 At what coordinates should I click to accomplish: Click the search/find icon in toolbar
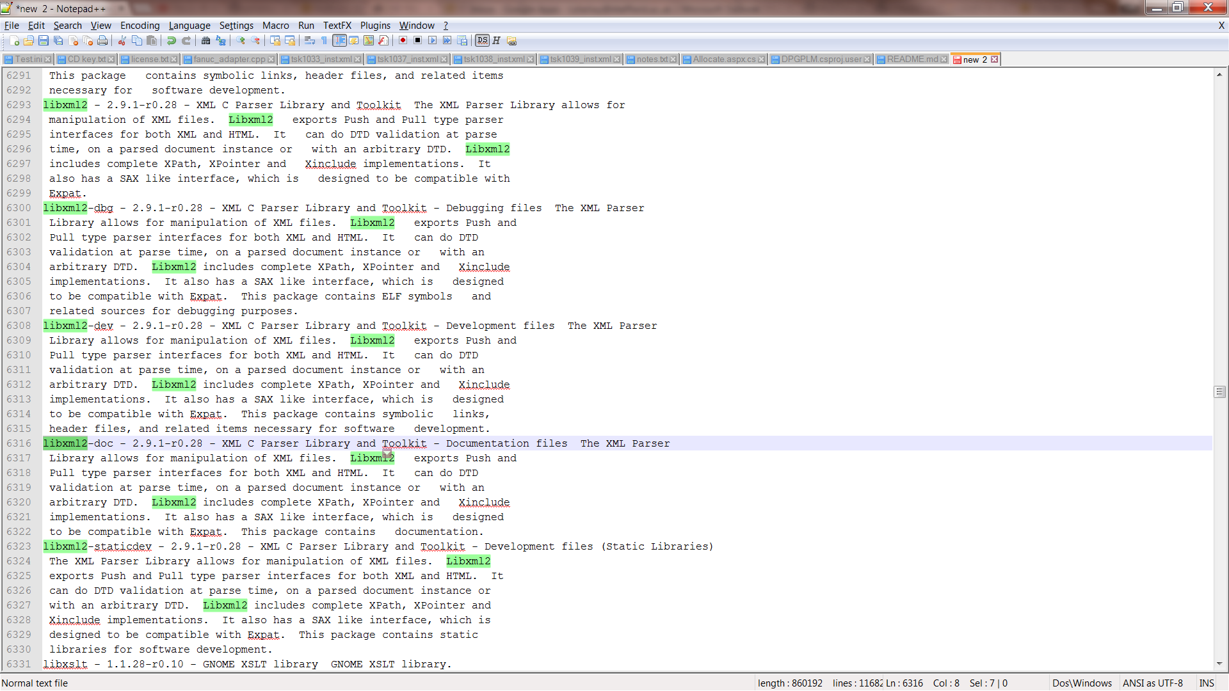coord(205,40)
